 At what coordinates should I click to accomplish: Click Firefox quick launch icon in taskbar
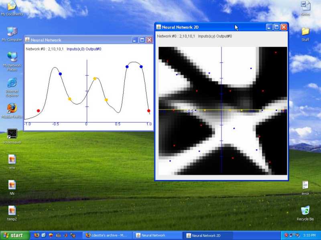pyautogui.click(x=37, y=235)
